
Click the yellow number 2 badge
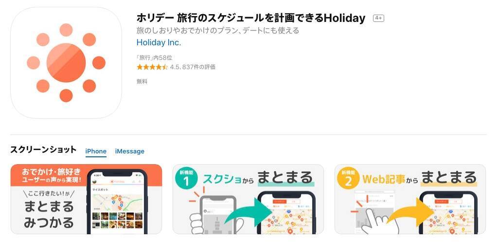(x=348, y=179)
